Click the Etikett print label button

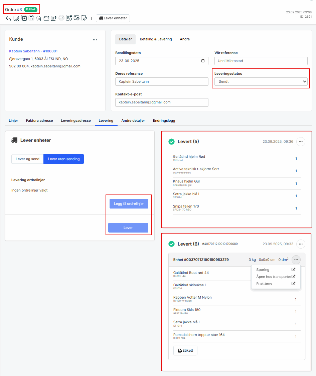pyautogui.click(x=185, y=351)
